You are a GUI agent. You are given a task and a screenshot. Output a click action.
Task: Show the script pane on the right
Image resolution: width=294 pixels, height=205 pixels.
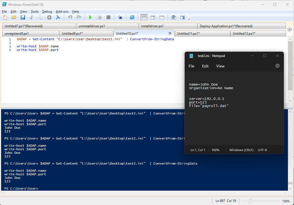tap(153, 17)
